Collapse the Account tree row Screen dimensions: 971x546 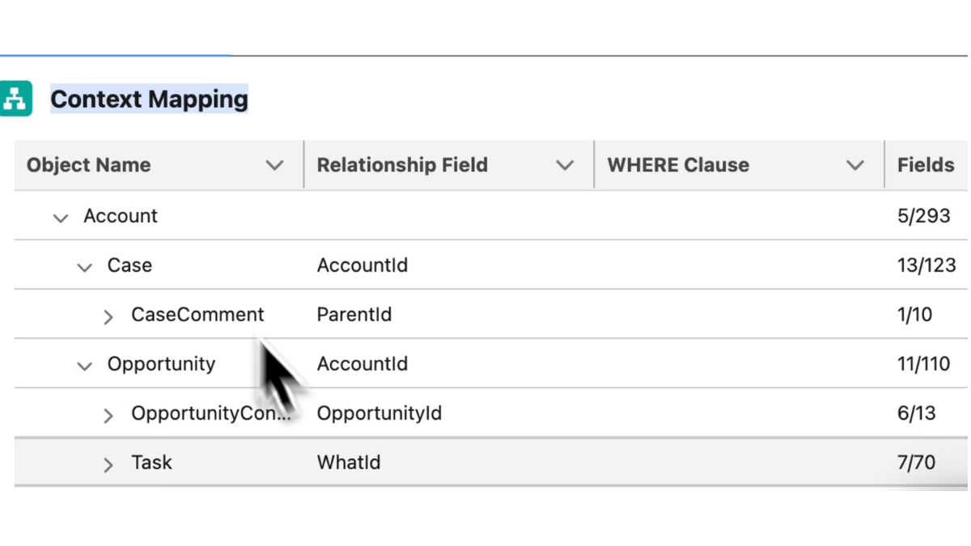coord(59,217)
